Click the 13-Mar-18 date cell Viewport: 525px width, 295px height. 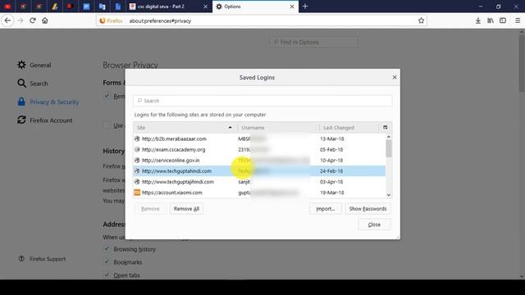pyautogui.click(x=331, y=138)
